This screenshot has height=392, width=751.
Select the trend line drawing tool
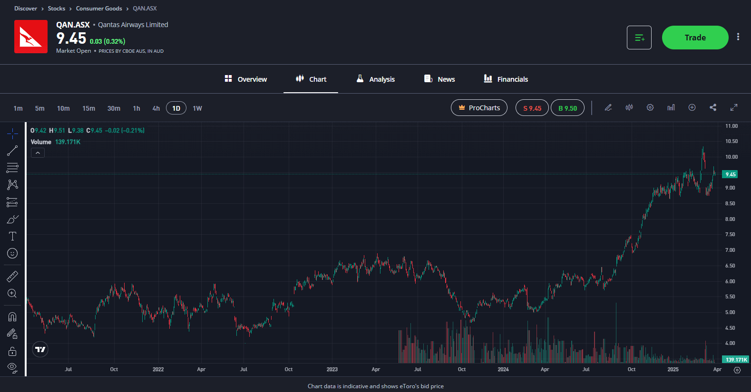point(12,151)
